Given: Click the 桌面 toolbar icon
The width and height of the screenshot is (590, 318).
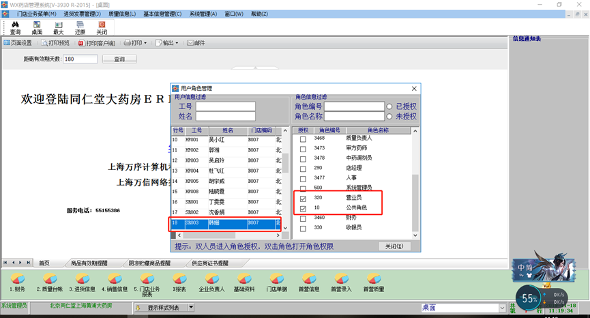Looking at the screenshot, I should tap(37, 28).
